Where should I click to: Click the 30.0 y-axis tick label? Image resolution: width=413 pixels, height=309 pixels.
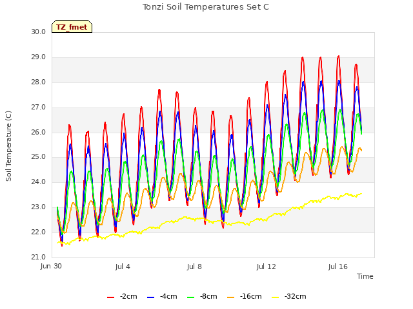point(39,32)
